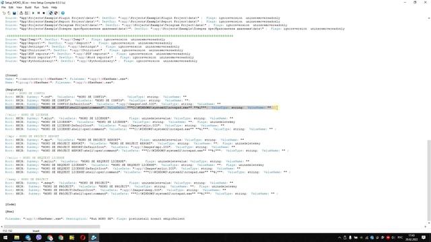The image size is (431, 242).
Task: Click the ".mrlic" registry subkey line
Action: point(127,161)
